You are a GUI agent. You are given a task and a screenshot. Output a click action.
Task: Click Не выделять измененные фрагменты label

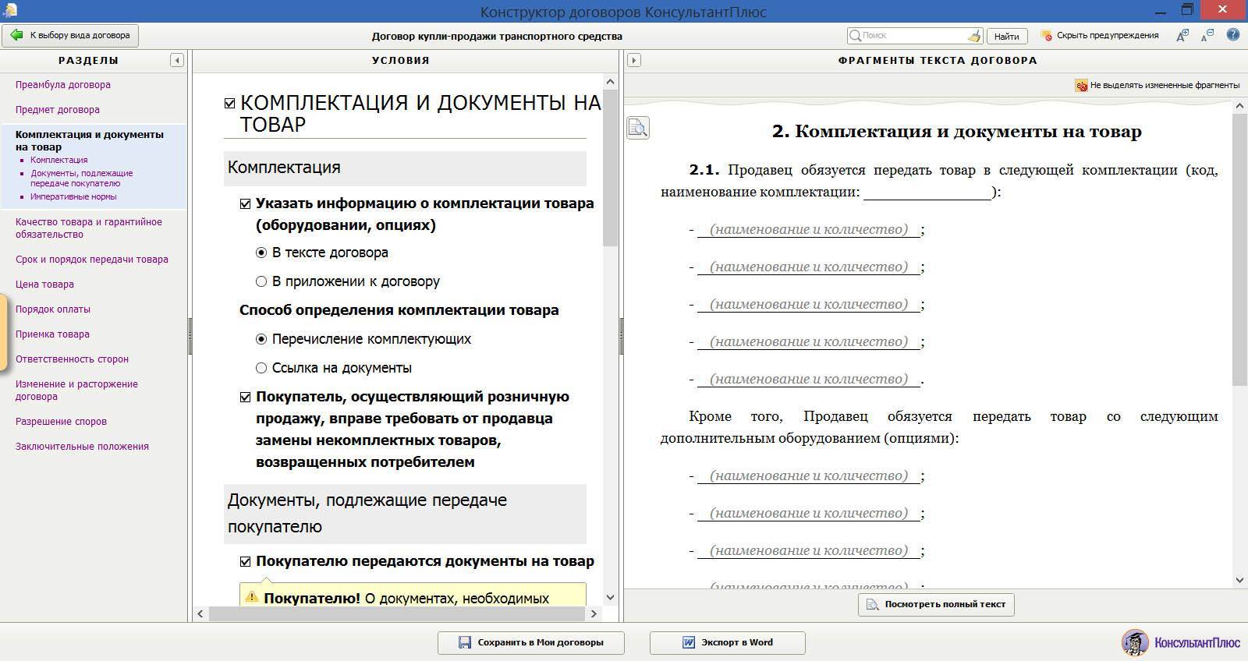click(x=1165, y=86)
